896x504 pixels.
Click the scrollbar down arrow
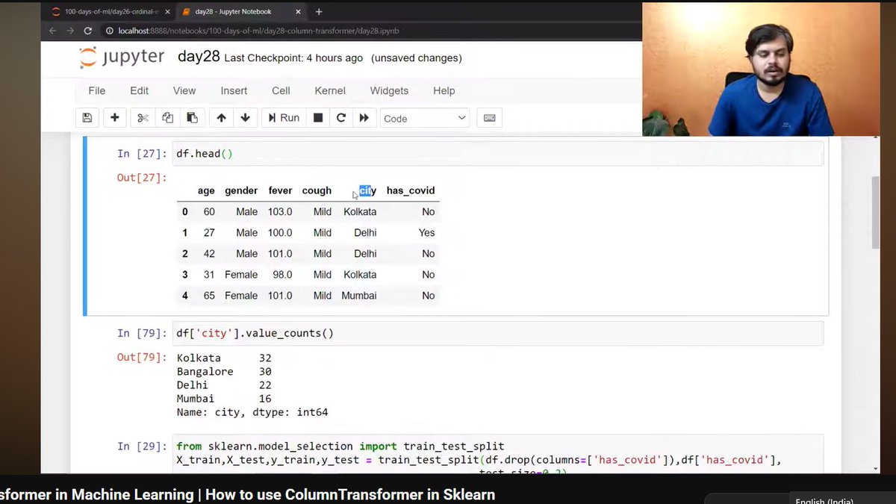tap(876, 468)
